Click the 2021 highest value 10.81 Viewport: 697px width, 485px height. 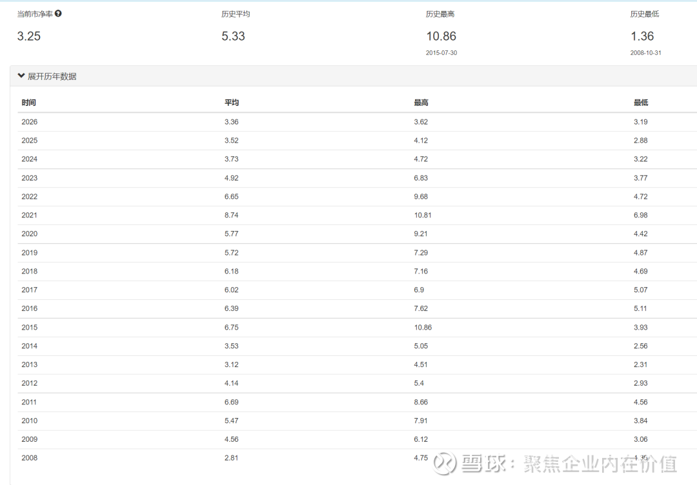click(423, 215)
